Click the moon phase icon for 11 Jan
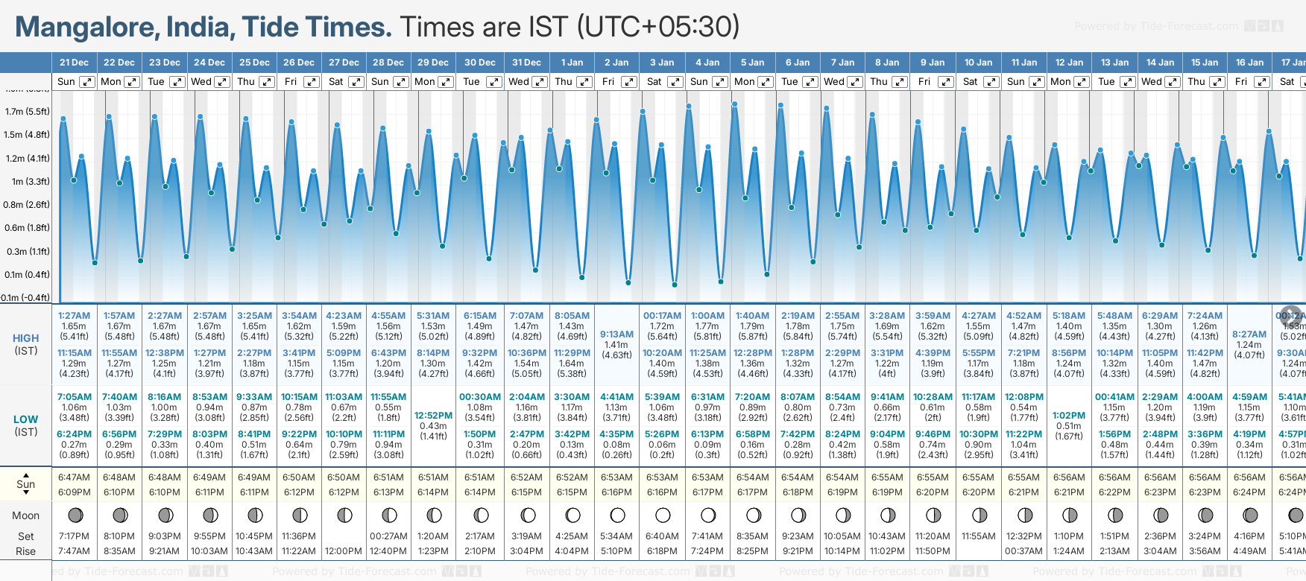Viewport: 1306px width, 581px height. (x=1024, y=515)
